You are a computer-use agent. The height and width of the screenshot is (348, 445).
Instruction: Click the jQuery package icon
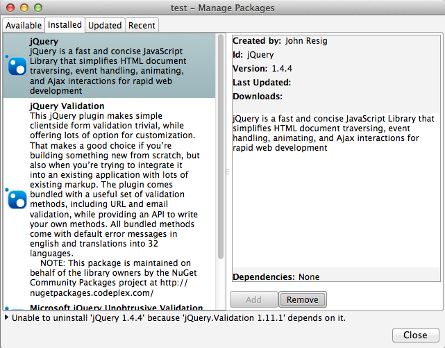pos(17,66)
